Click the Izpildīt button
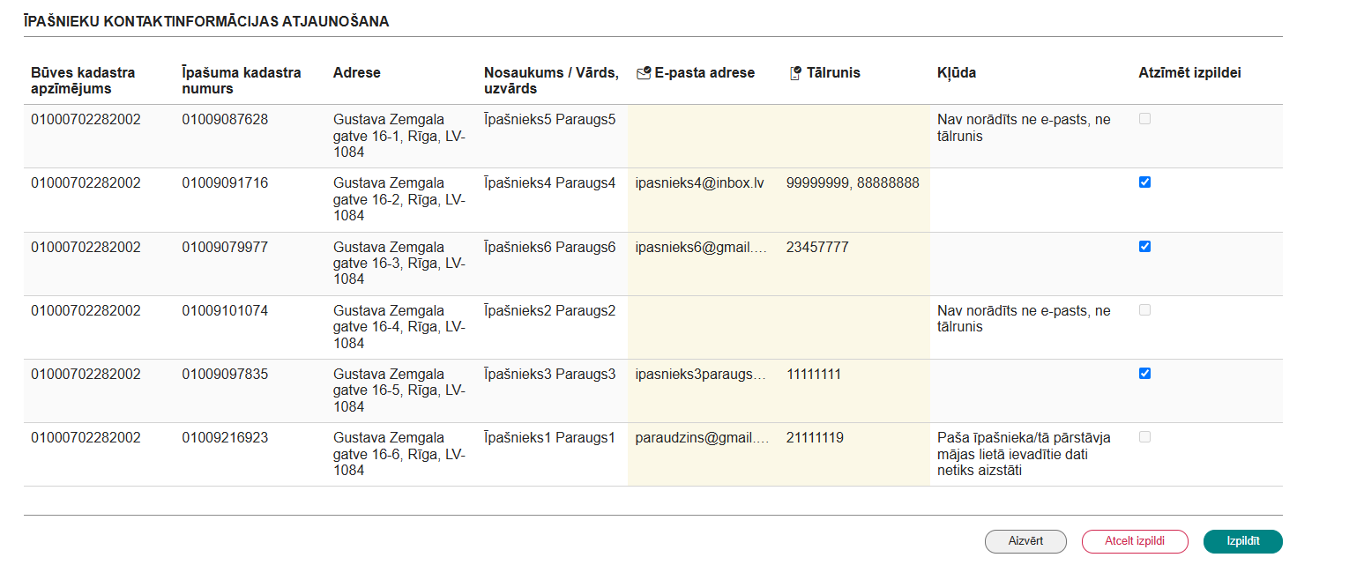This screenshot has height=565, width=1364. coord(1242,541)
